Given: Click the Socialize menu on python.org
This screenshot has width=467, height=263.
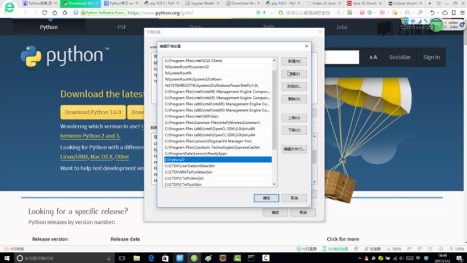Looking at the screenshot, I should (x=400, y=57).
